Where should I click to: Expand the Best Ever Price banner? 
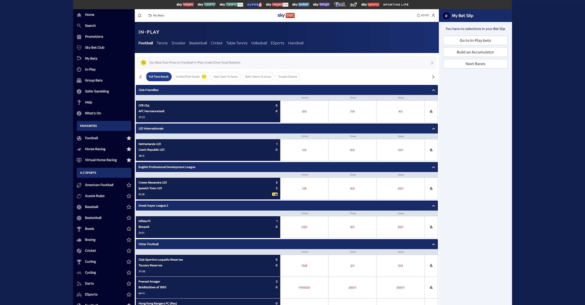pos(432,63)
